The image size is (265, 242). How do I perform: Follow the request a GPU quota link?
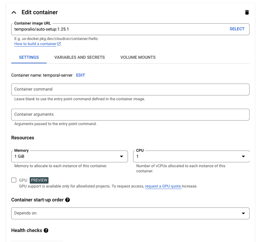[163, 186]
